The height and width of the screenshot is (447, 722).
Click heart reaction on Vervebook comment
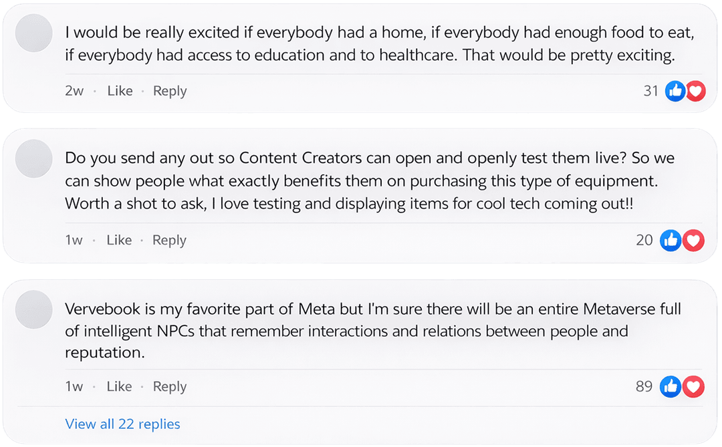pyautogui.click(x=694, y=386)
